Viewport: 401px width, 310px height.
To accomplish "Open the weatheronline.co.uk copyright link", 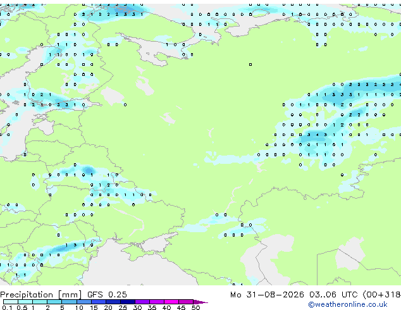I will tap(347, 304).
